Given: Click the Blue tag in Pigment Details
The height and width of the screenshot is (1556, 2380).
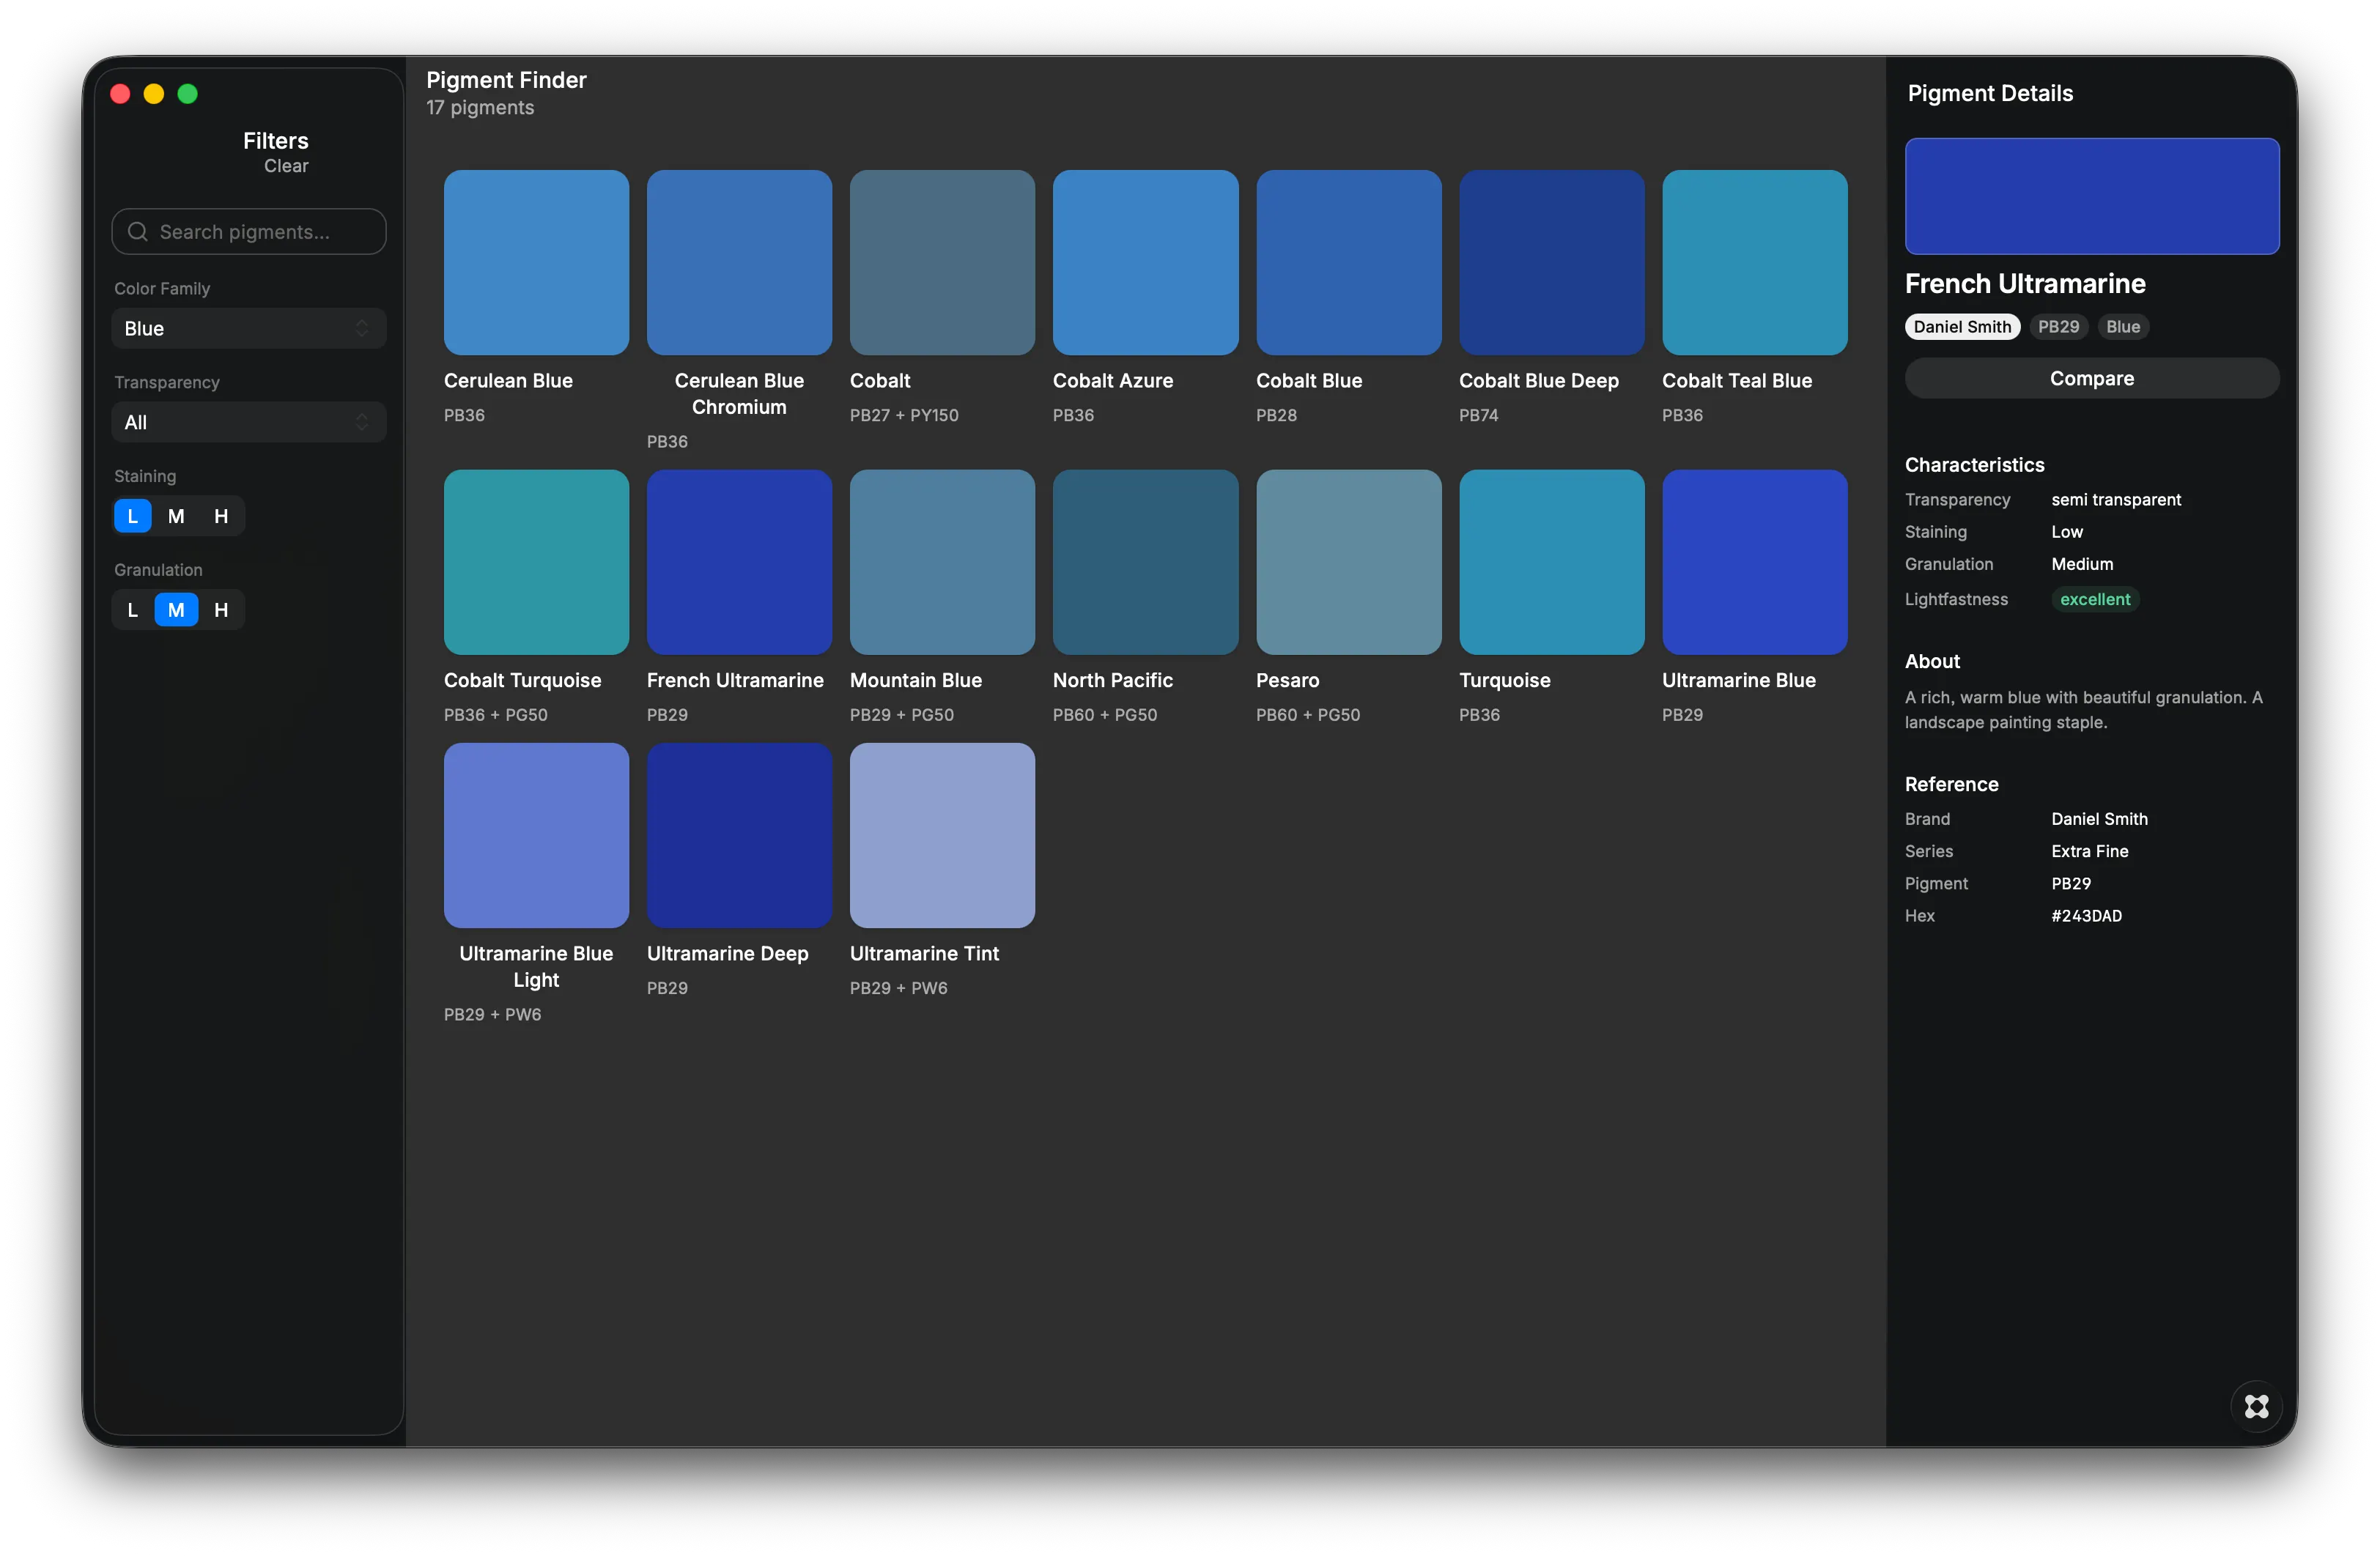Looking at the screenshot, I should [2122, 327].
